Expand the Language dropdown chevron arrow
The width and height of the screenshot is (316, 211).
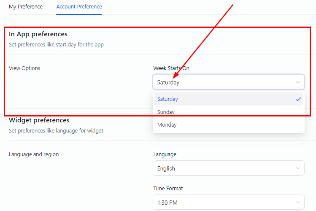pyautogui.click(x=298, y=168)
